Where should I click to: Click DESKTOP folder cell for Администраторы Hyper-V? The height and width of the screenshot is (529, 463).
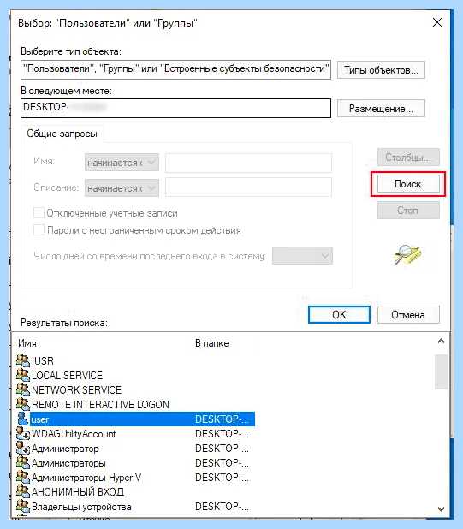pyautogui.click(x=223, y=478)
